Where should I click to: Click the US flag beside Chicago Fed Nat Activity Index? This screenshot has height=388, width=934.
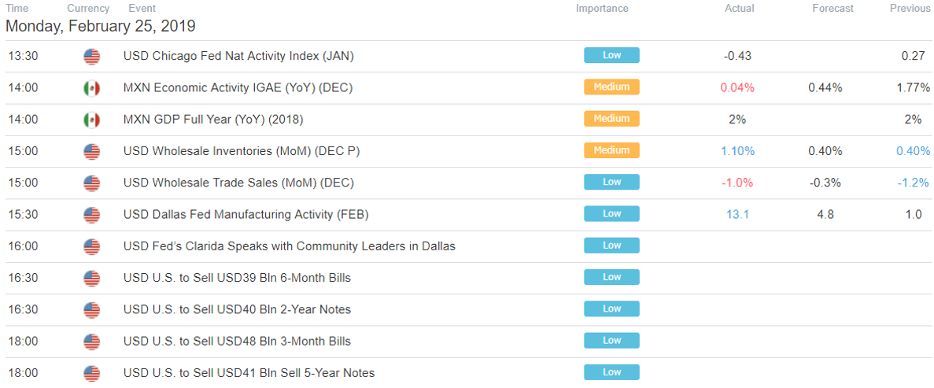click(92, 57)
